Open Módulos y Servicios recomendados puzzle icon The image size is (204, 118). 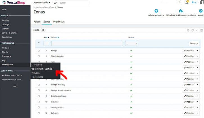pos(181,11)
